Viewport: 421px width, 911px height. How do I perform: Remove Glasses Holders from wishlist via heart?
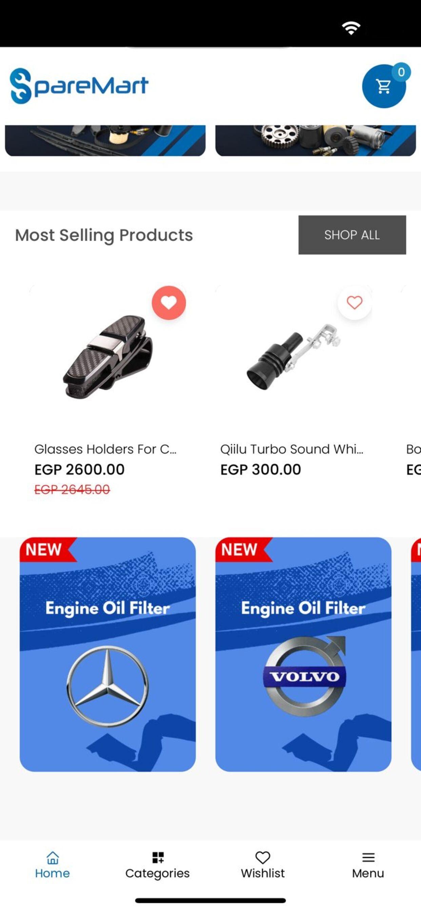[x=169, y=303]
